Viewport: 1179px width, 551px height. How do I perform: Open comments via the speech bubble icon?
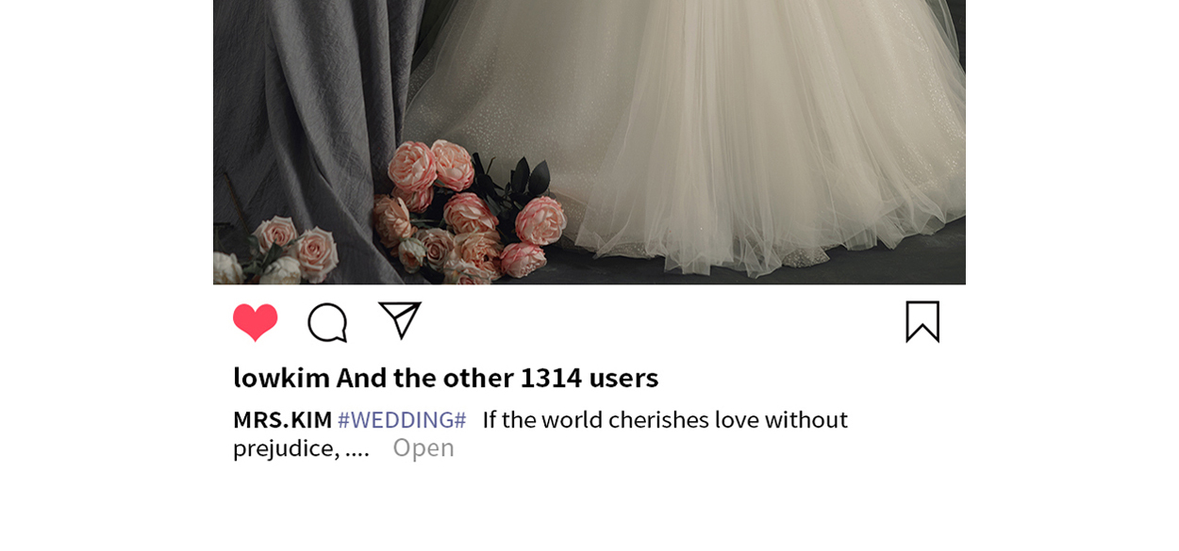(327, 322)
